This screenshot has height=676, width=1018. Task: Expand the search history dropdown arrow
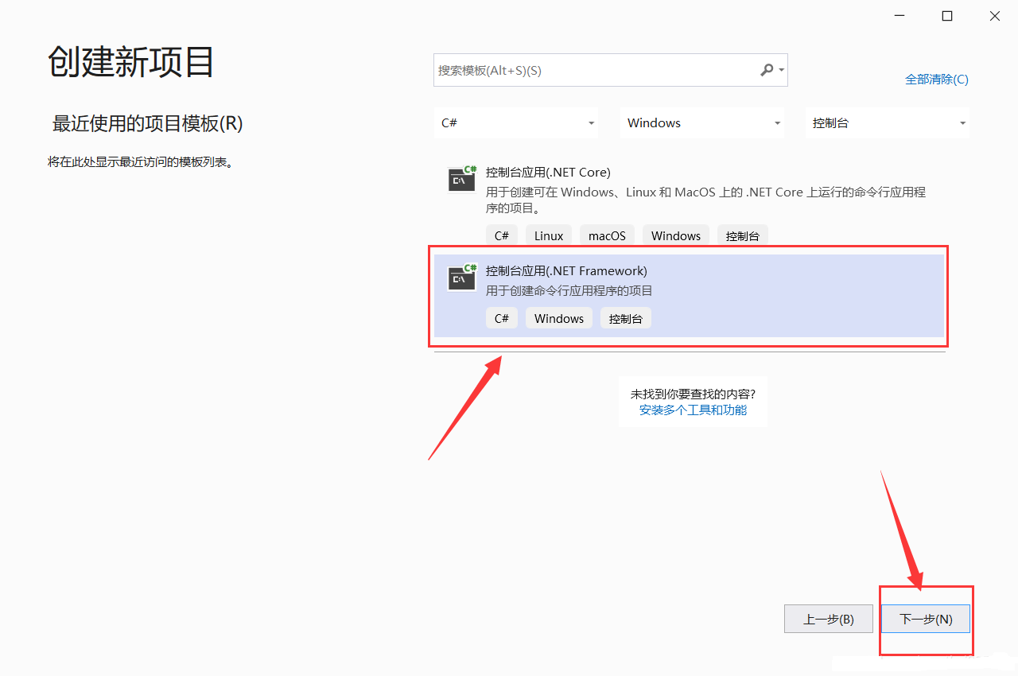click(782, 70)
